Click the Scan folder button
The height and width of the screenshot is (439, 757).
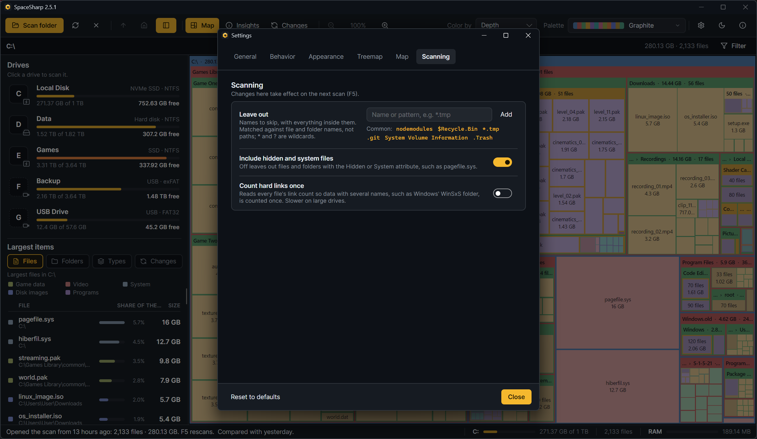coord(34,25)
